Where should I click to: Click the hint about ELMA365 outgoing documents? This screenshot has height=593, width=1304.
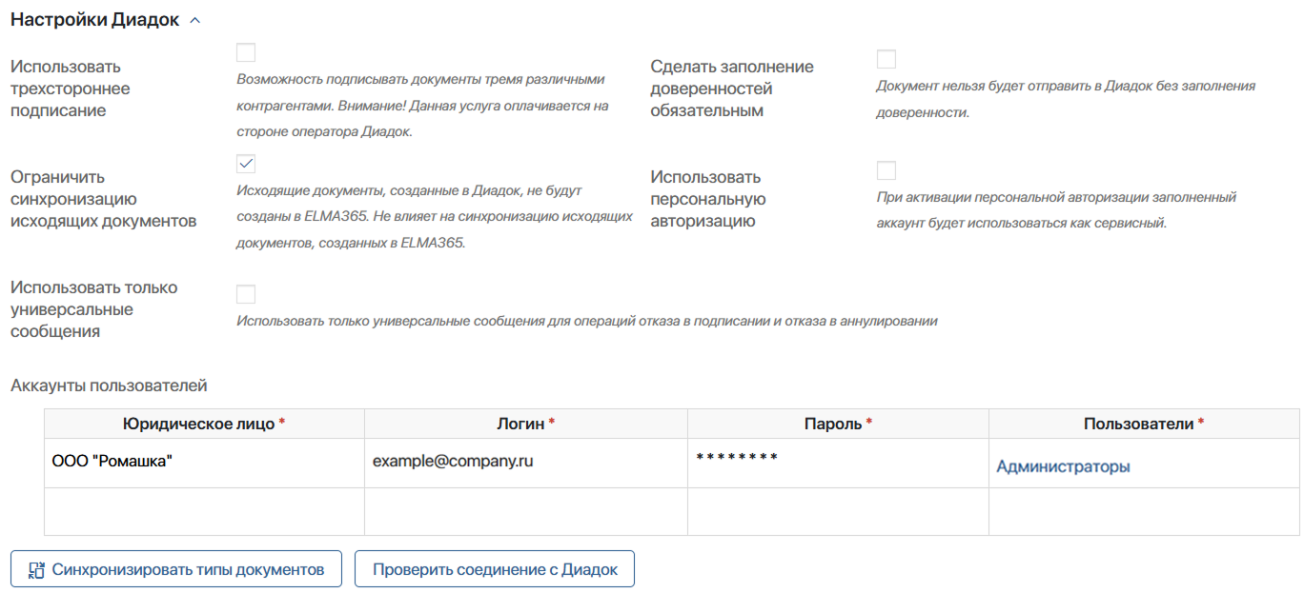point(435,216)
